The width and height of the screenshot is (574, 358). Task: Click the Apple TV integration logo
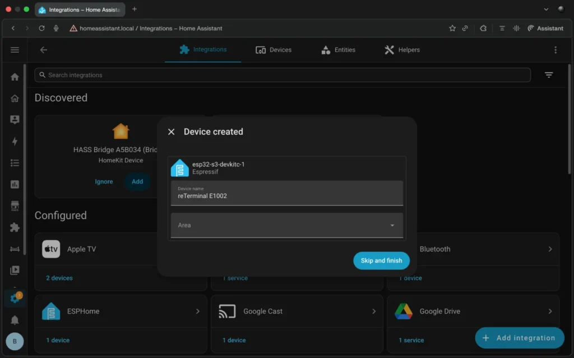coord(51,249)
